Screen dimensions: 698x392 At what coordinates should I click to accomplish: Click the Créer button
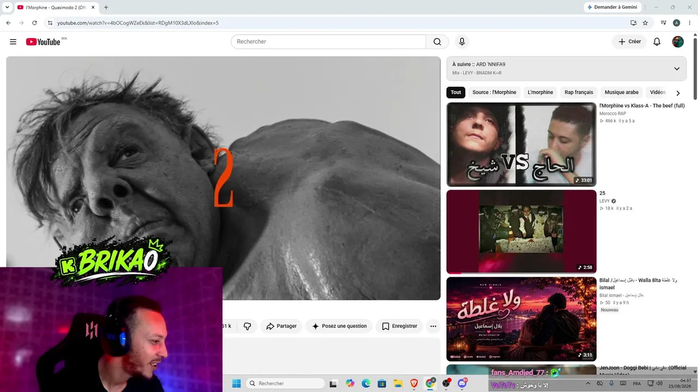coord(629,42)
